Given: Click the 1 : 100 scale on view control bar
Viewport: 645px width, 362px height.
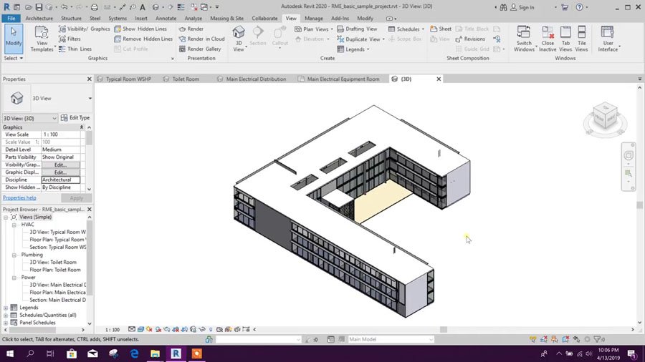Looking at the screenshot, I should click(x=113, y=330).
